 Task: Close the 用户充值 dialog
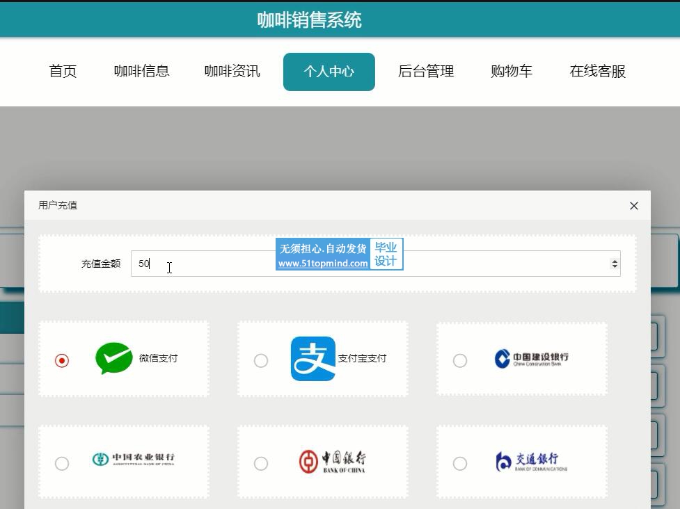coord(633,206)
